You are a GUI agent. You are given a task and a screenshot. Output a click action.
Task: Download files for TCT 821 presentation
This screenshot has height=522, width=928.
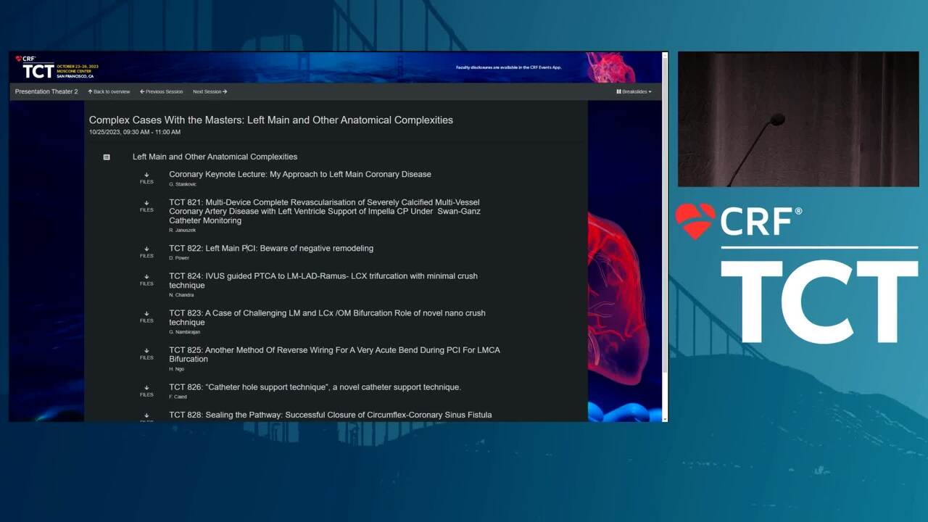[x=146, y=206]
